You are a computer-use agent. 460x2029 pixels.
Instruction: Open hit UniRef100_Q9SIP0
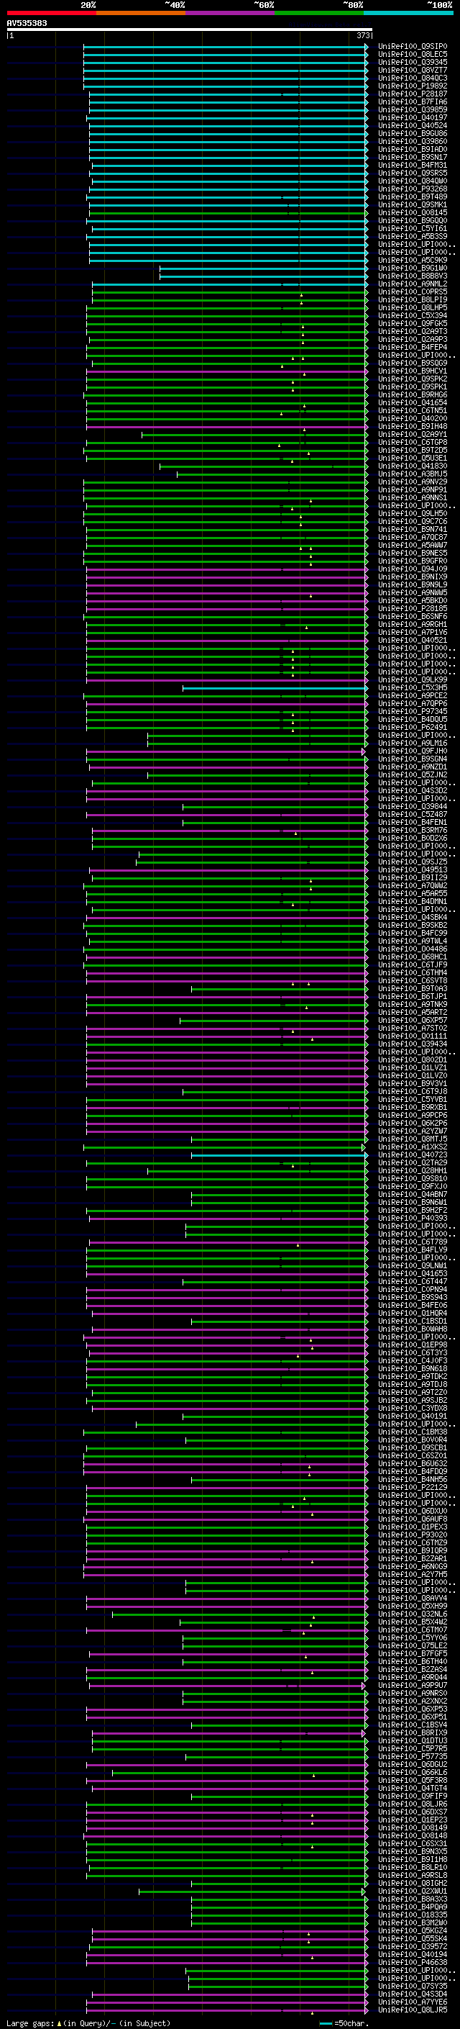(413, 47)
